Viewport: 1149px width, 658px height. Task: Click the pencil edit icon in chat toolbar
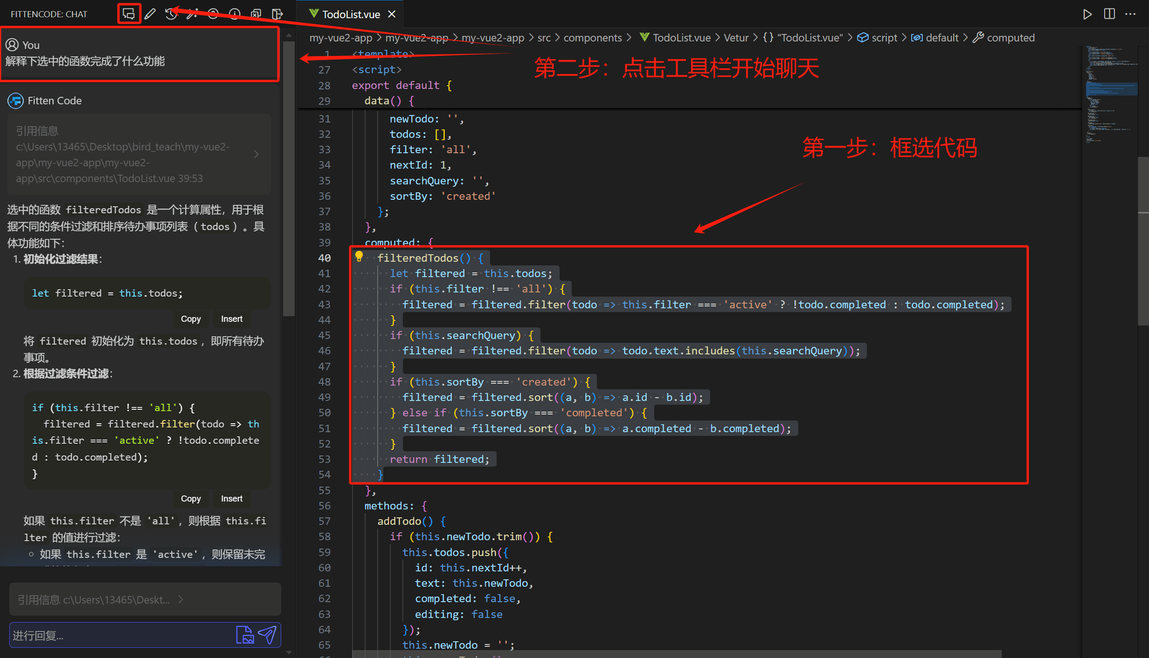(150, 14)
